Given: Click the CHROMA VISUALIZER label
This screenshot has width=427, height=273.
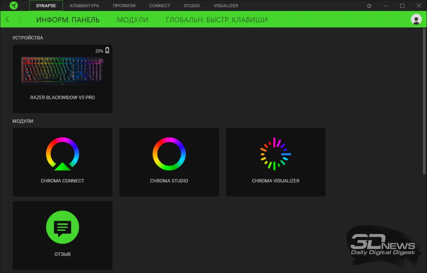Looking at the screenshot, I should point(276,181).
